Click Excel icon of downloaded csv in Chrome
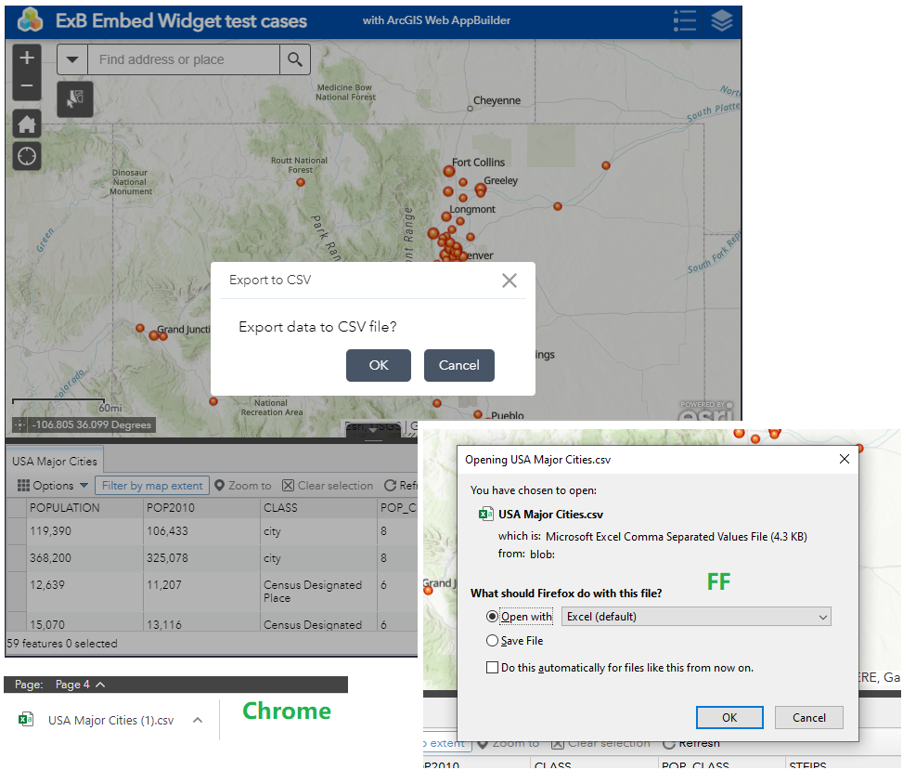The height and width of the screenshot is (770, 903). 26,719
